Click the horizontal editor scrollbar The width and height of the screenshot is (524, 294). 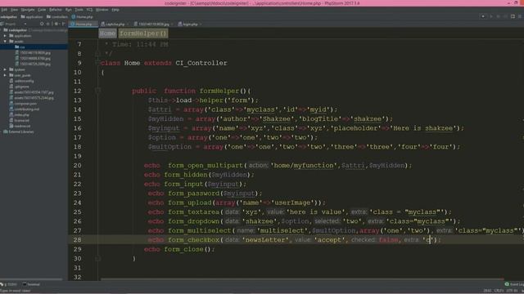click(302, 279)
